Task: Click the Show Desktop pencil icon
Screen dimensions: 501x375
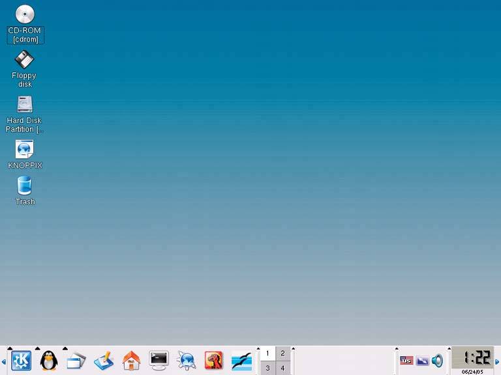Action: click(104, 360)
